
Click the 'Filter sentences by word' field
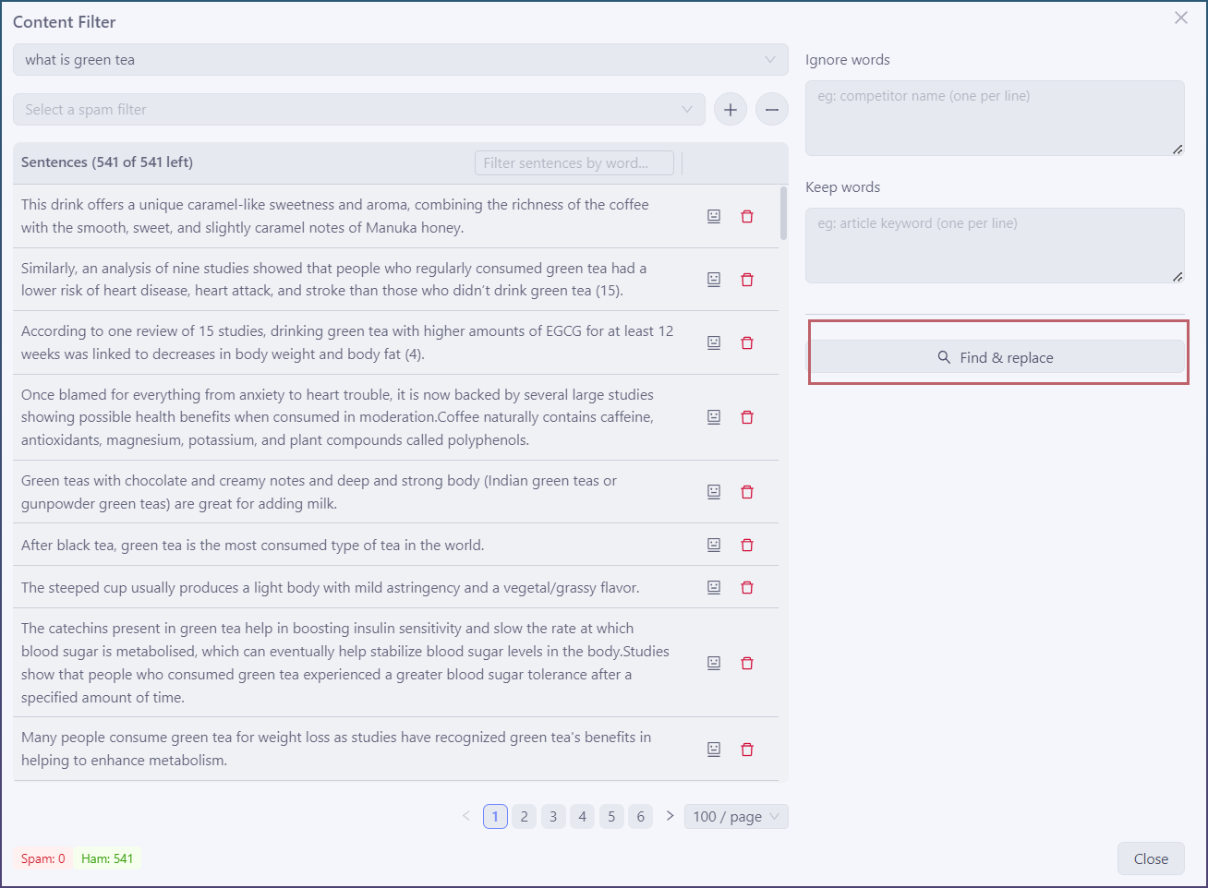[574, 163]
